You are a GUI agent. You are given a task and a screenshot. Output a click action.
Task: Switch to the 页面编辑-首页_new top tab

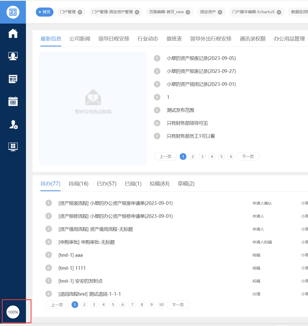point(166,12)
